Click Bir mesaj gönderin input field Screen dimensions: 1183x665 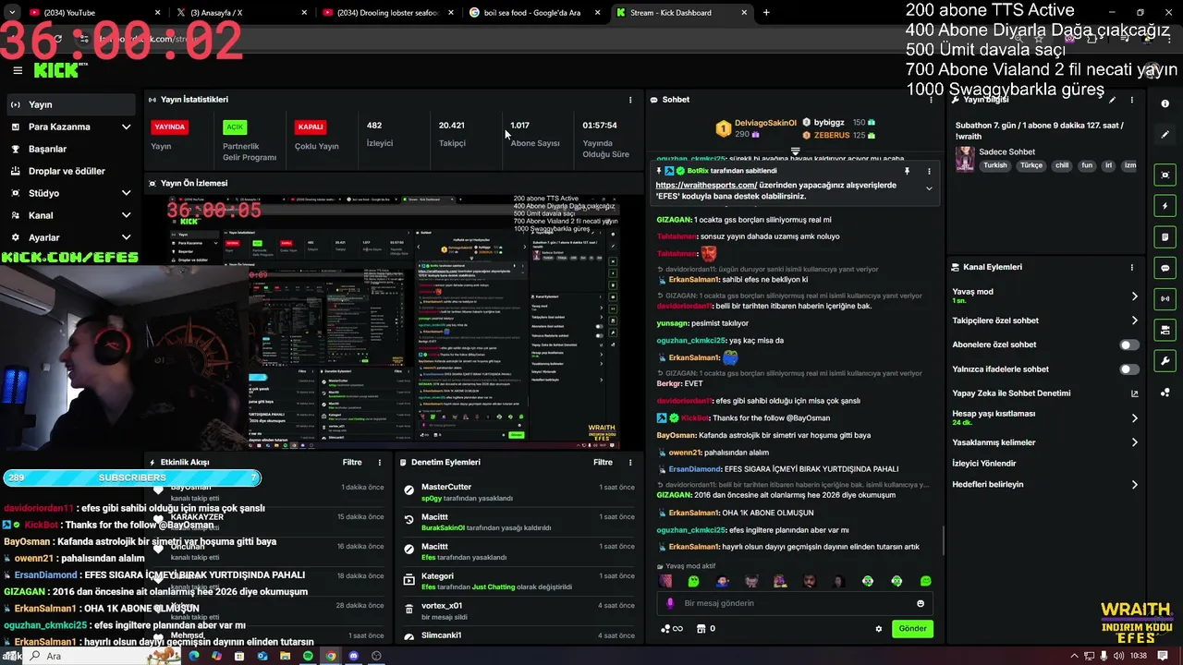tap(795, 603)
